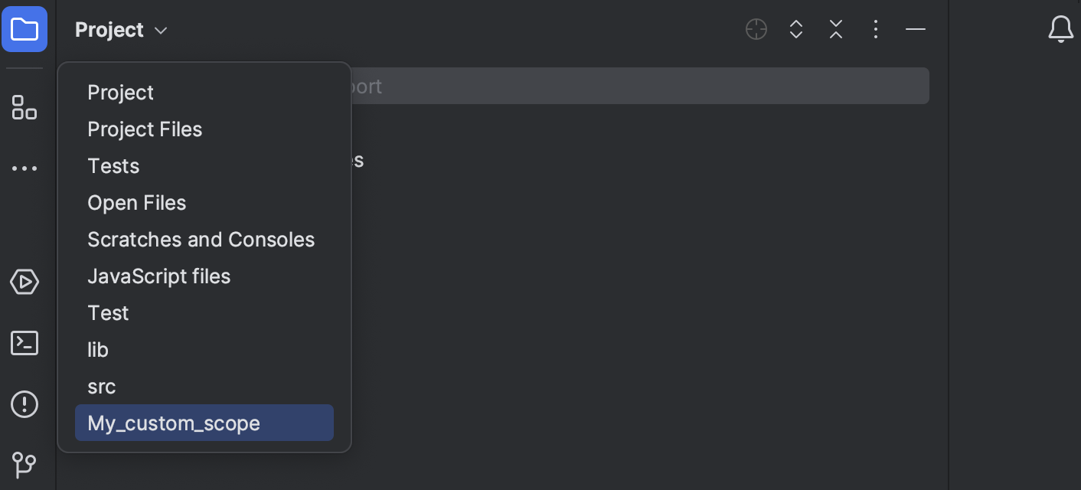Open the tool window options kebab menu
The image size is (1081, 490).
tap(876, 29)
